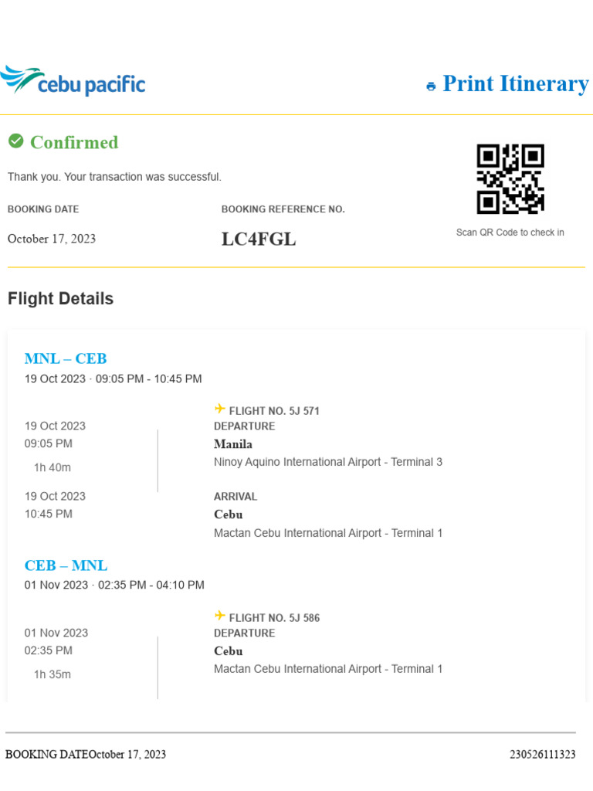Select the CEB – MNL route heading
The image size is (593, 791).
66,565
